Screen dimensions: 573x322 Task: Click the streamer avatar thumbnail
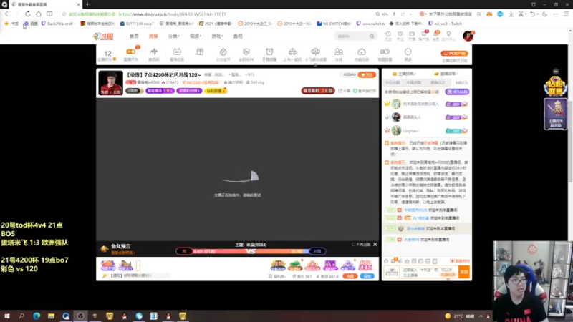coord(110,83)
